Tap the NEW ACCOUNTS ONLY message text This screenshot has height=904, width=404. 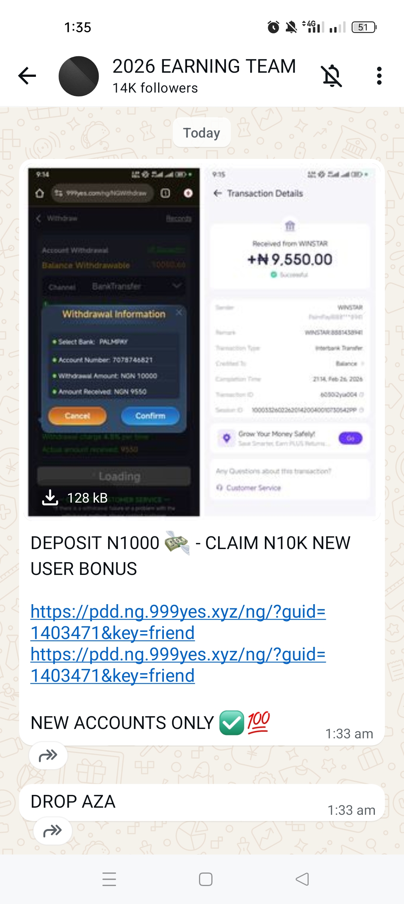[x=122, y=723]
